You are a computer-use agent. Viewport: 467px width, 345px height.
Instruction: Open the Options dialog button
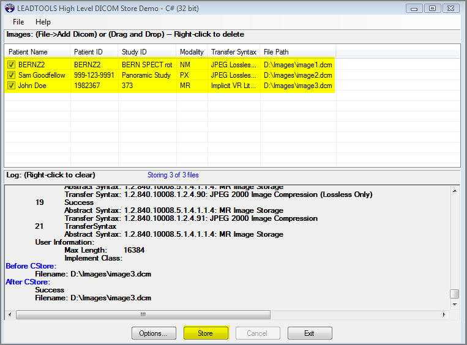click(154, 333)
